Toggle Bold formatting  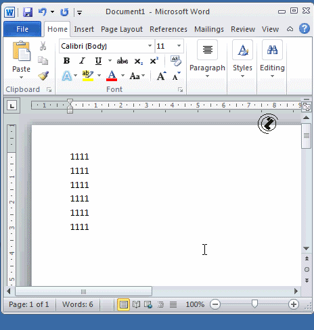66,61
